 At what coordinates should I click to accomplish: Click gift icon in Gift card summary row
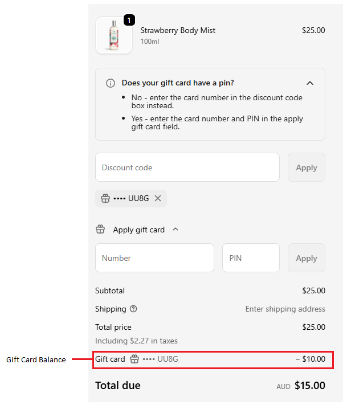pos(134,359)
